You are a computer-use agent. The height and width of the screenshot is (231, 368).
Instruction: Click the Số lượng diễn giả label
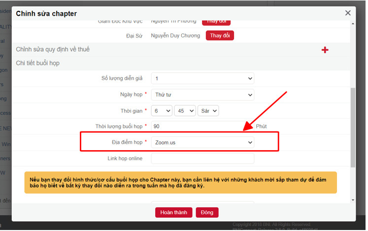[x=122, y=78]
